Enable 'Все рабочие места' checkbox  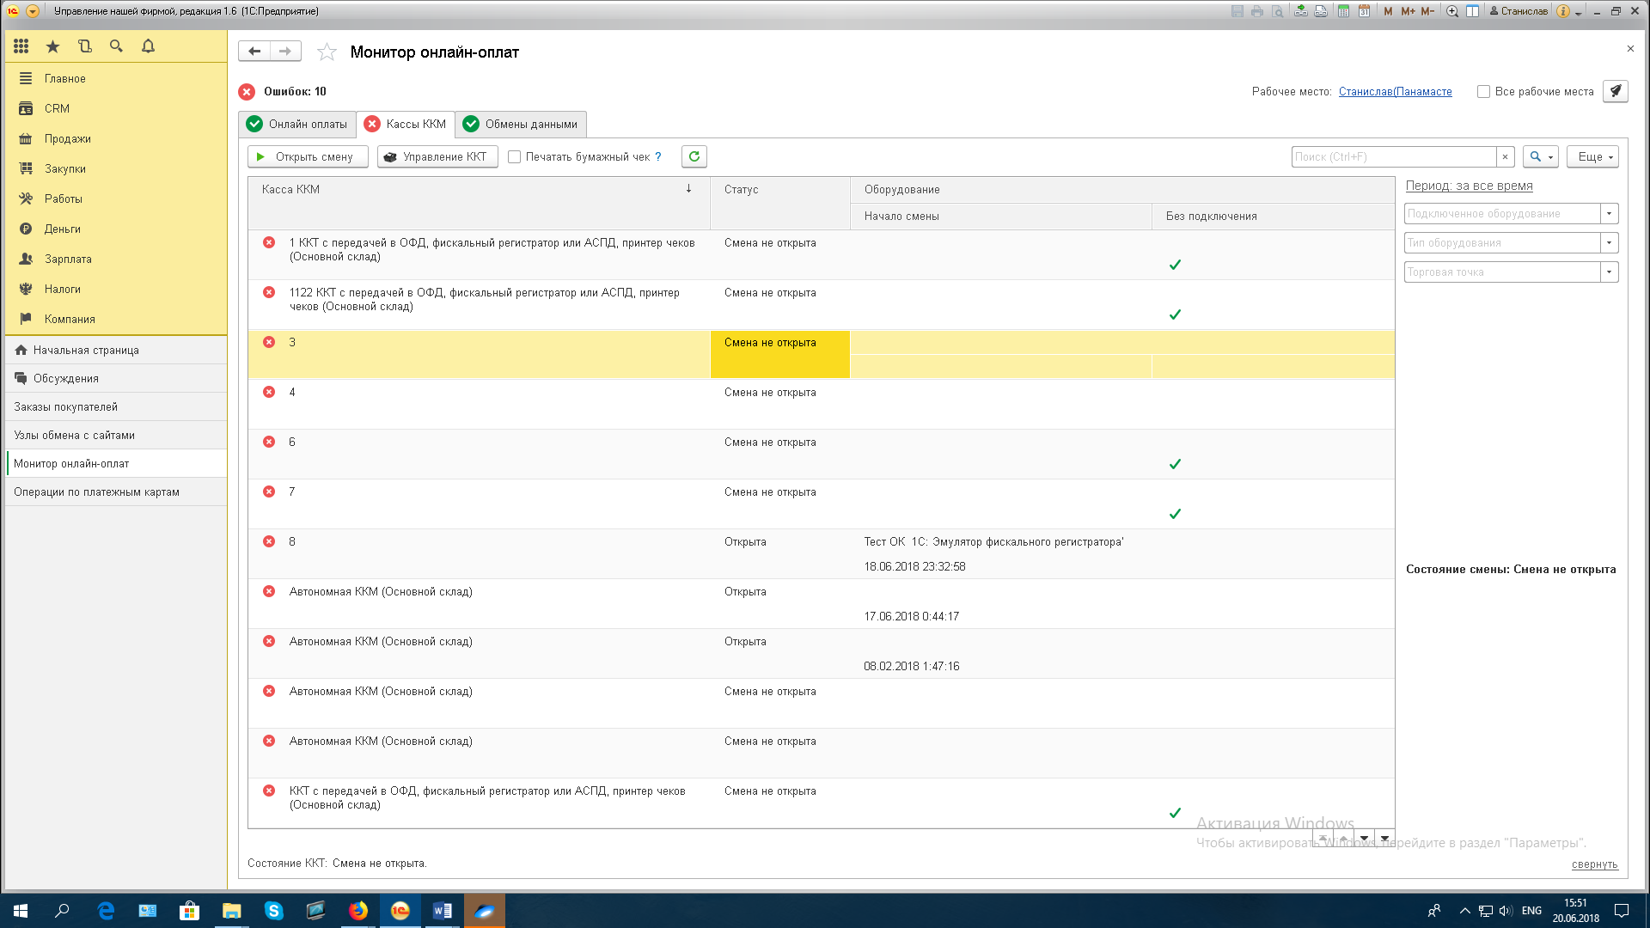coord(1483,92)
